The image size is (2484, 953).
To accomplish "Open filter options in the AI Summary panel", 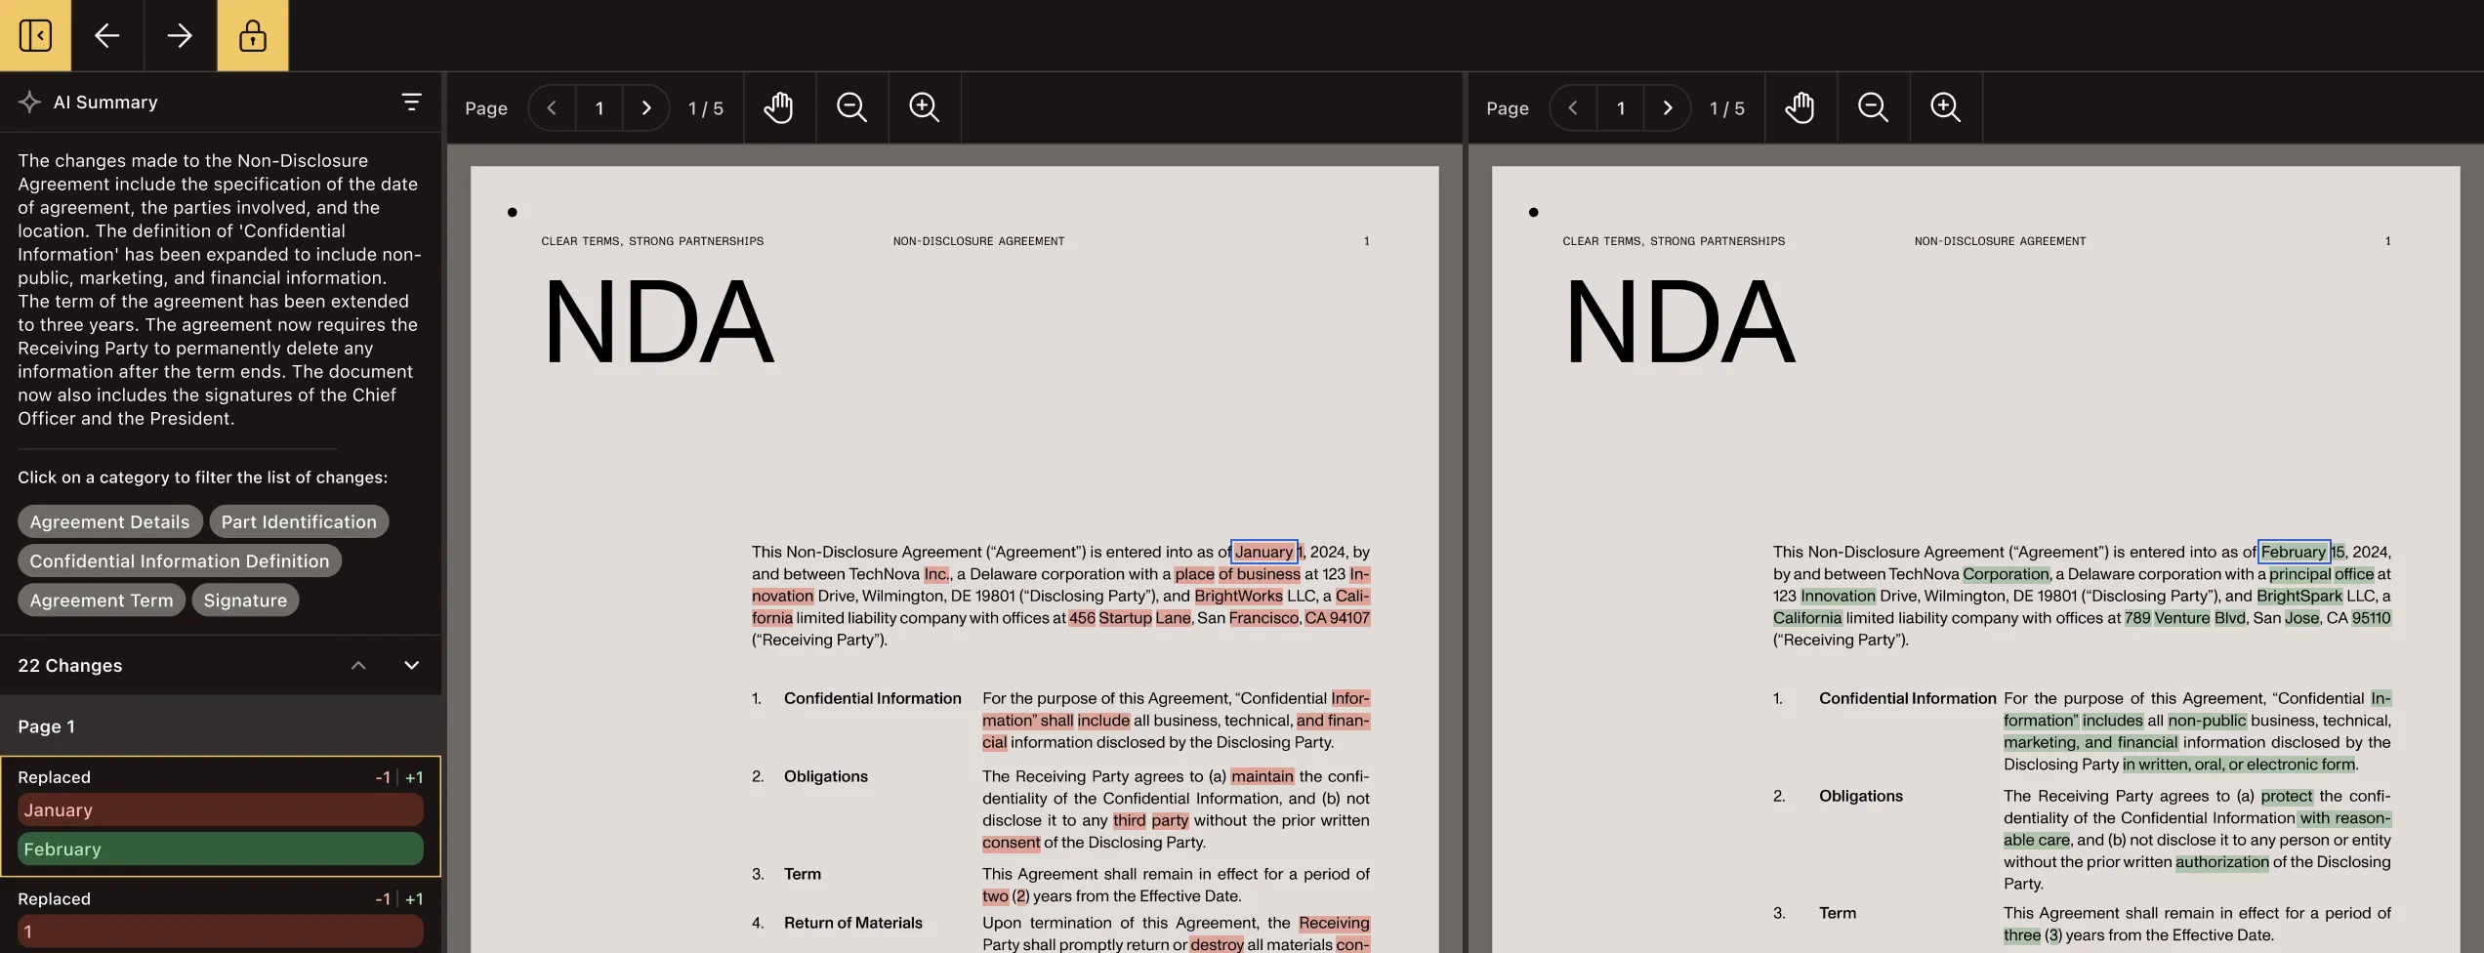I will [x=411, y=102].
